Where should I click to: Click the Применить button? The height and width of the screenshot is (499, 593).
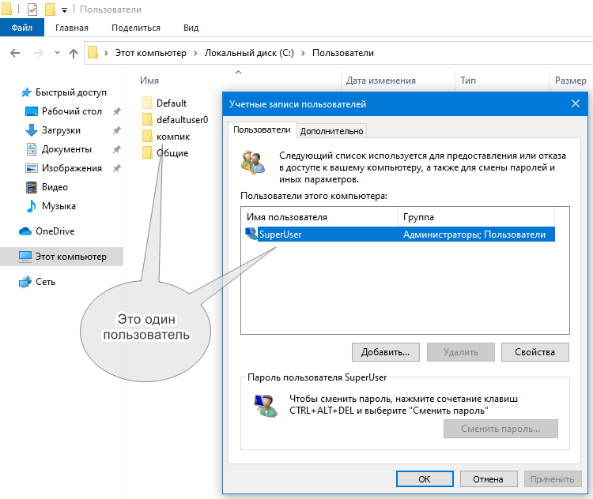(x=552, y=479)
